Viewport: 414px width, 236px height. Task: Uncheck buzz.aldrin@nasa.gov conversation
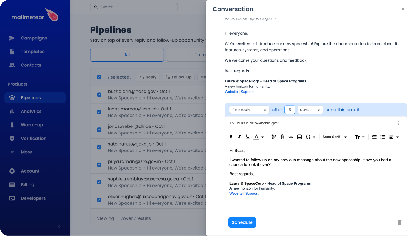point(99,95)
